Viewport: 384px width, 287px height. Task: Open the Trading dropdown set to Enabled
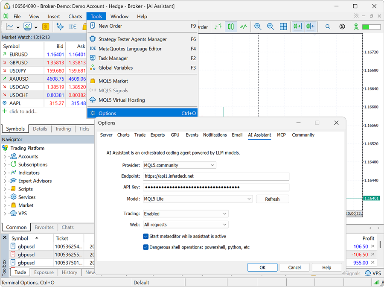tap(186, 214)
